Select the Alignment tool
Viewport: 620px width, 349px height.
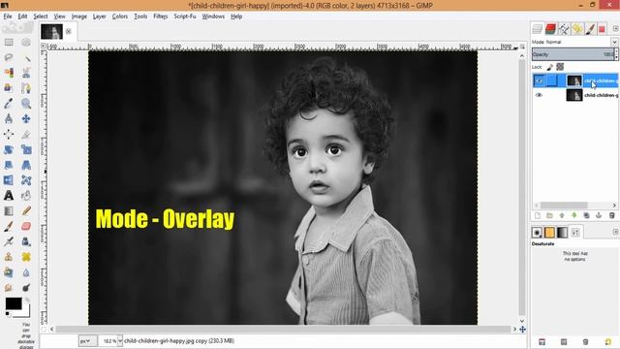[9, 134]
